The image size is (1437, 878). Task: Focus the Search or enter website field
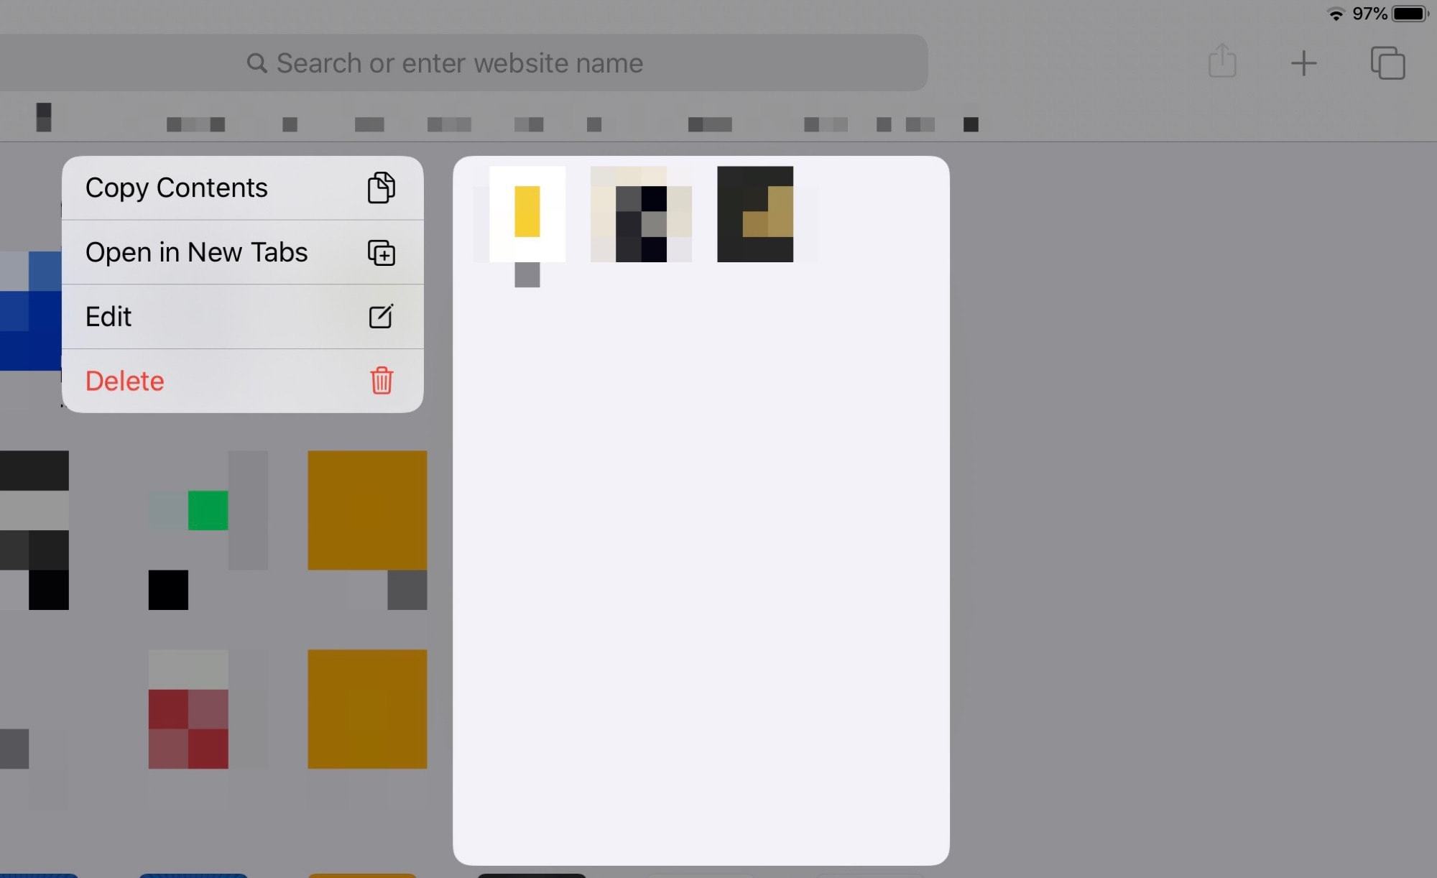(x=460, y=63)
